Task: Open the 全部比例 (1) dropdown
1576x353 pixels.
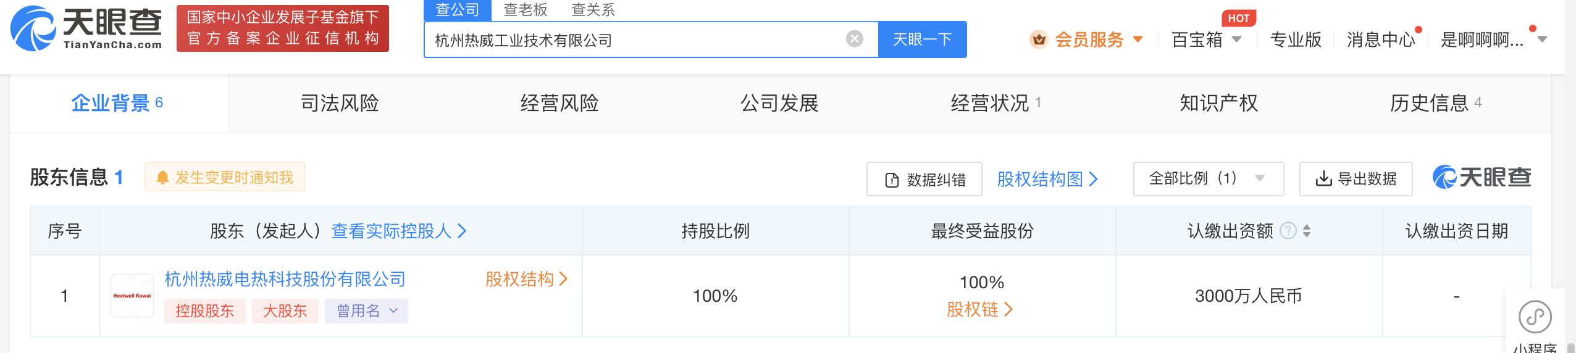Action: pyautogui.click(x=1209, y=179)
